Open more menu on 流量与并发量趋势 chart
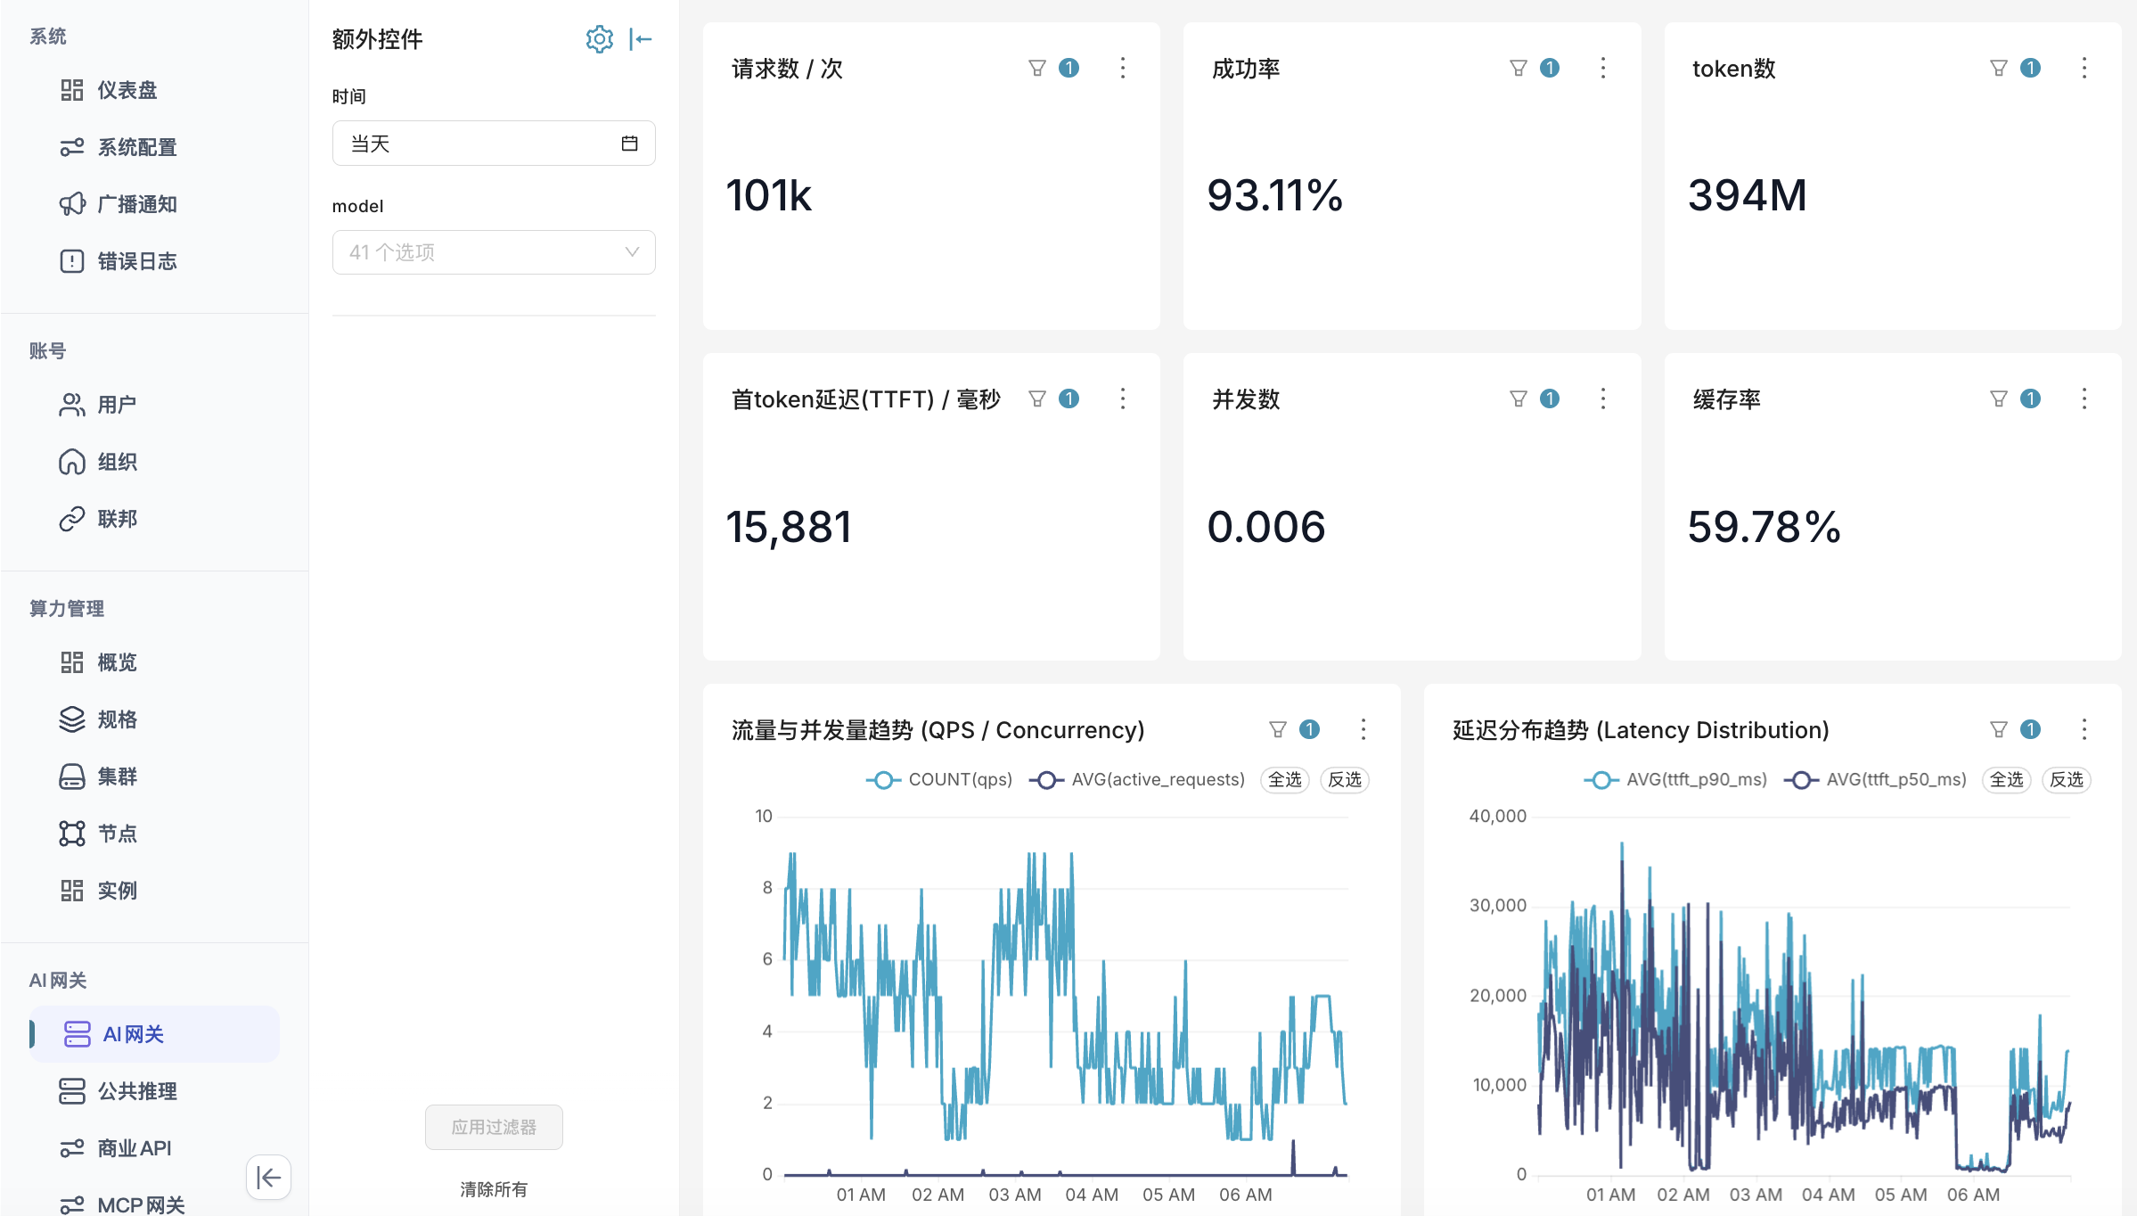 [x=1363, y=729]
